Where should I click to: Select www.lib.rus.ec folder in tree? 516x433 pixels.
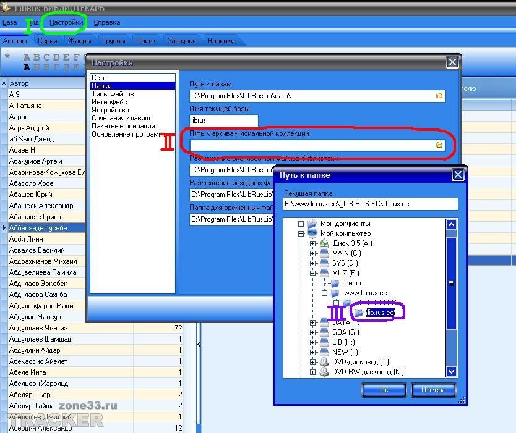pos(365,293)
